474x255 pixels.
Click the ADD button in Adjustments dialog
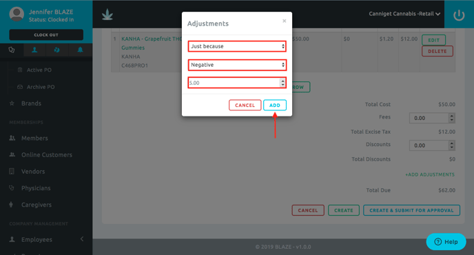[x=275, y=105]
